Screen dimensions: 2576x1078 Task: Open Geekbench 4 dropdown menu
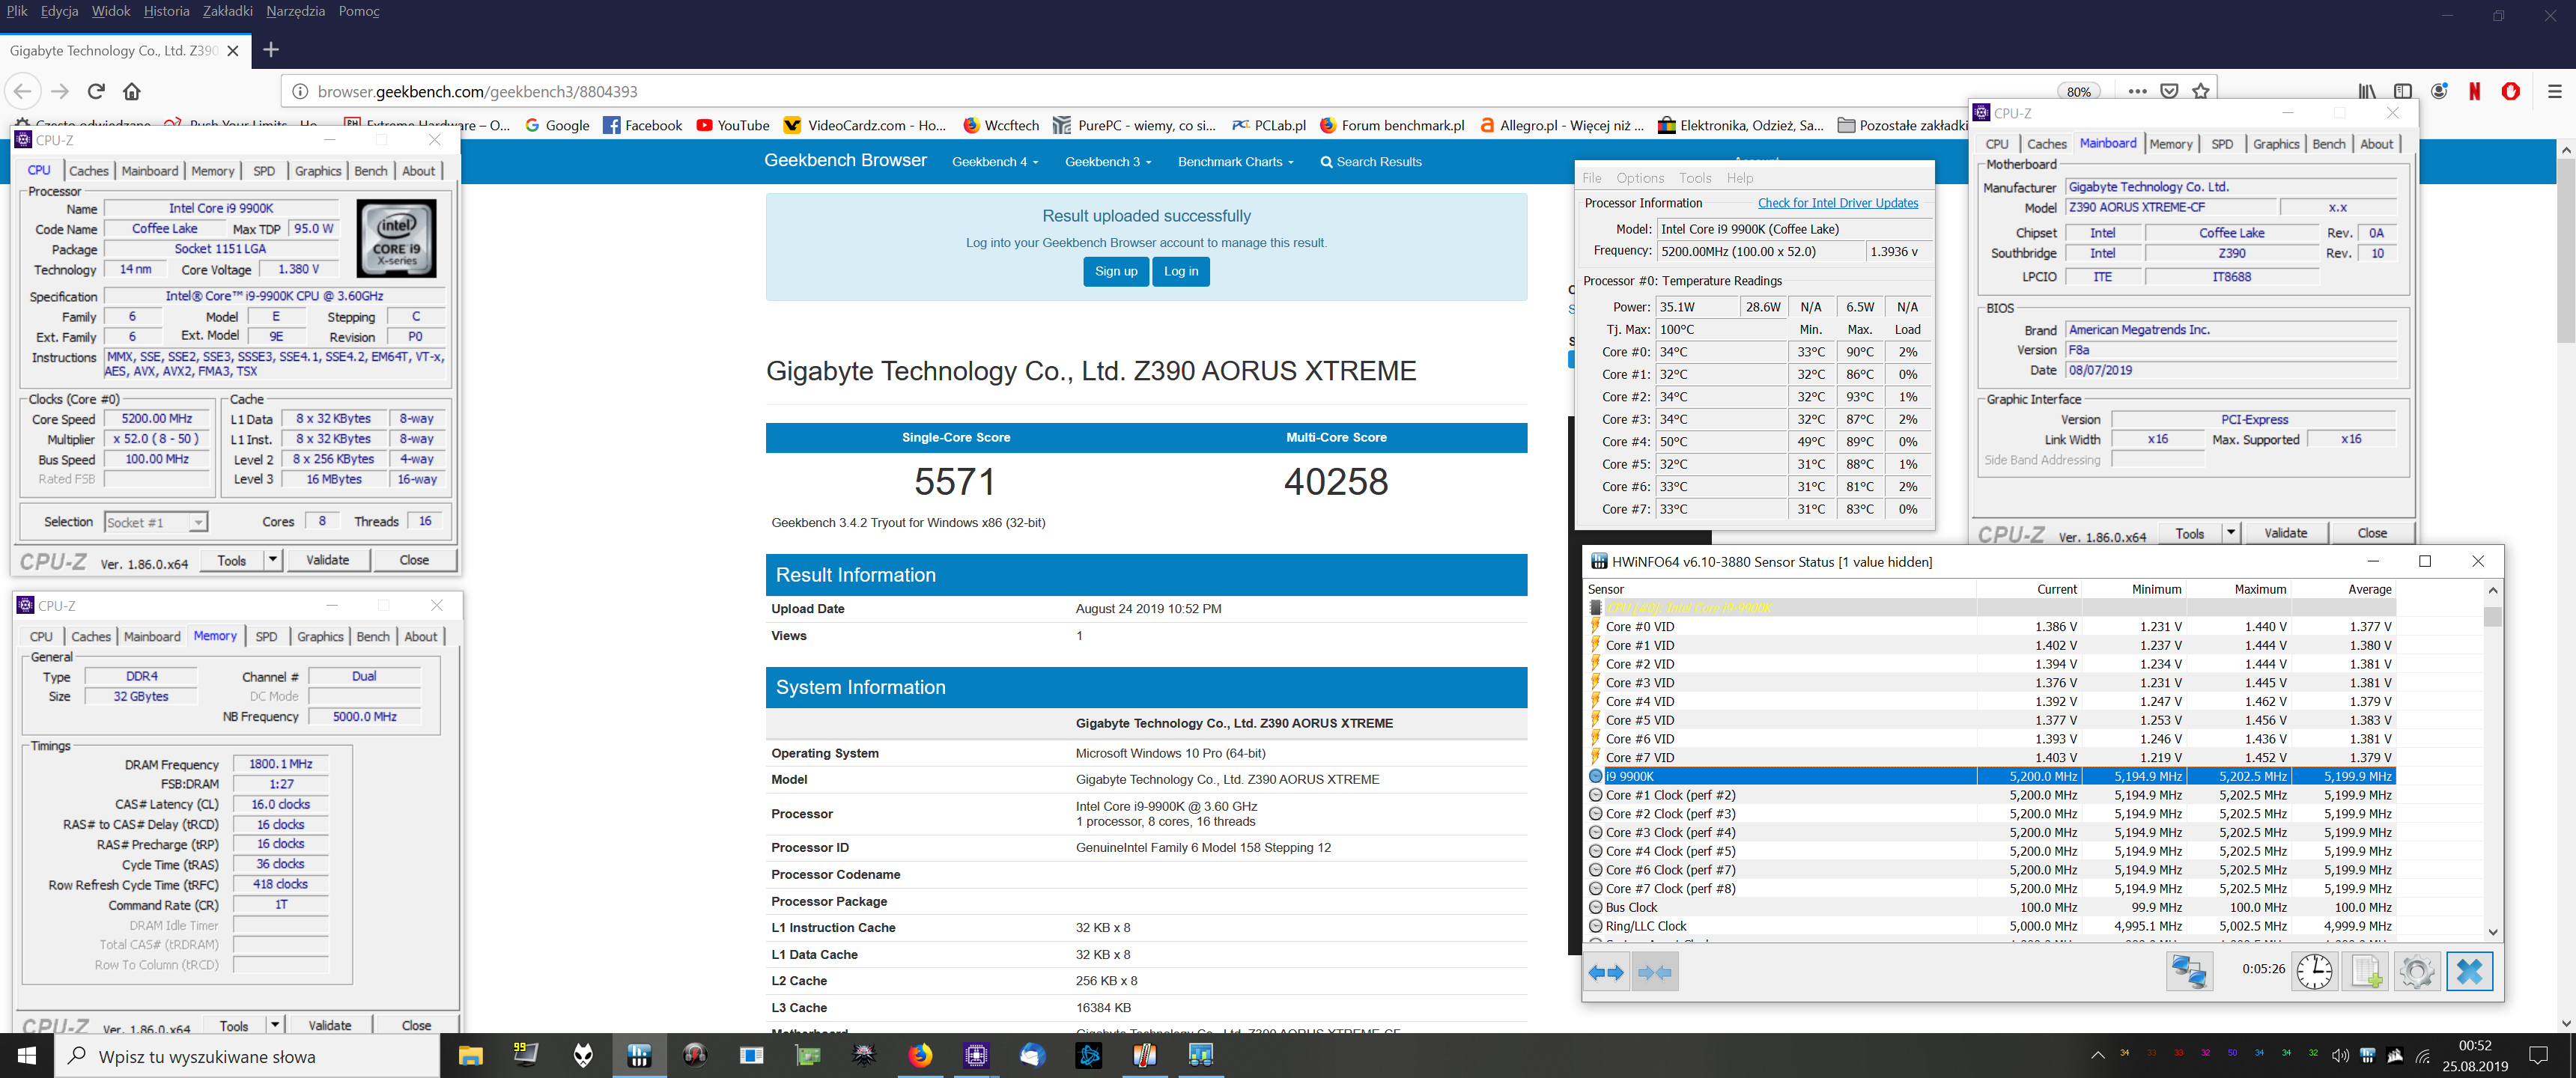tap(995, 162)
